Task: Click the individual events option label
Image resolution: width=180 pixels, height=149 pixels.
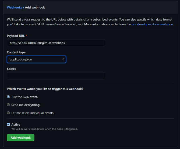Action: [x=33, y=113]
